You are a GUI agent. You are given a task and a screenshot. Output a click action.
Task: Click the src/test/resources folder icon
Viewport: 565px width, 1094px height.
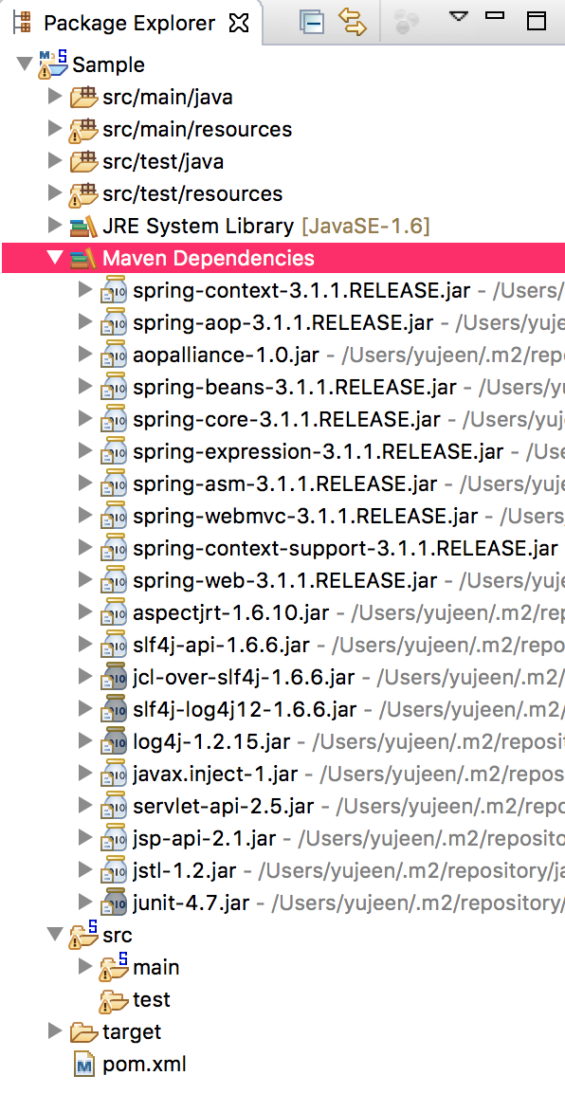point(83,194)
